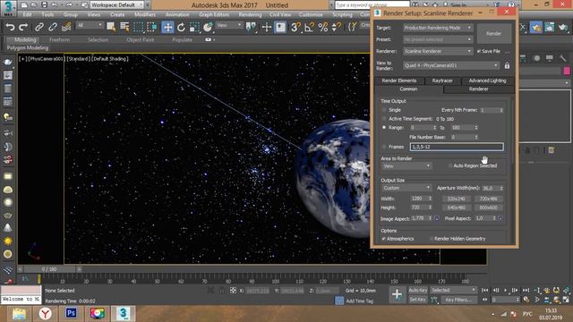Image resolution: width=573 pixels, height=322 pixels.
Task: Choose the Select Object tool
Action: tap(111, 27)
